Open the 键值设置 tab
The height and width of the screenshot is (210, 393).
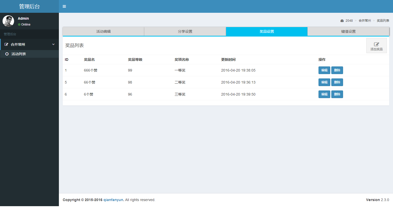click(348, 31)
